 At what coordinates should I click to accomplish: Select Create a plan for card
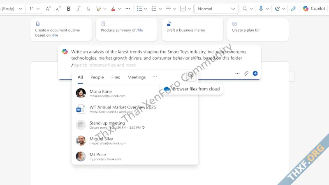[258, 30]
